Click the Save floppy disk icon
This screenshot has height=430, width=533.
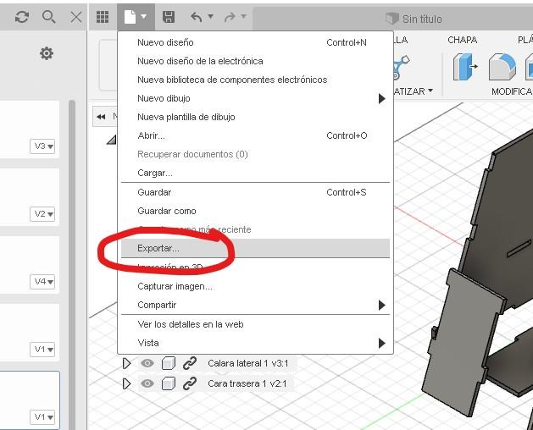(169, 17)
